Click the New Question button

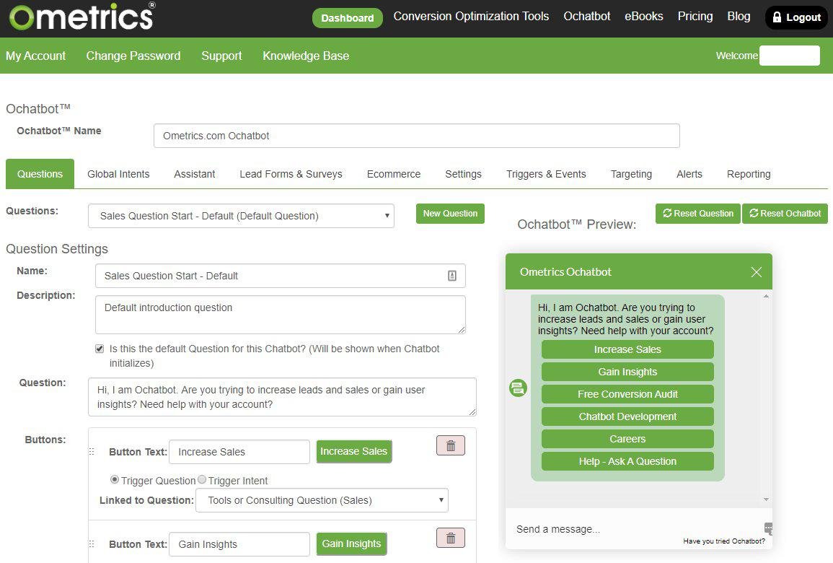450,214
